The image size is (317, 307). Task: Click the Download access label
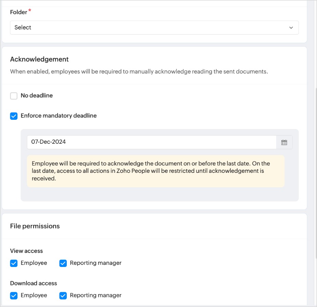[34, 283]
